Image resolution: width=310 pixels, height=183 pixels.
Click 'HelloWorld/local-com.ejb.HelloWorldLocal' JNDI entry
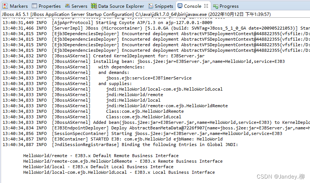point(119,172)
